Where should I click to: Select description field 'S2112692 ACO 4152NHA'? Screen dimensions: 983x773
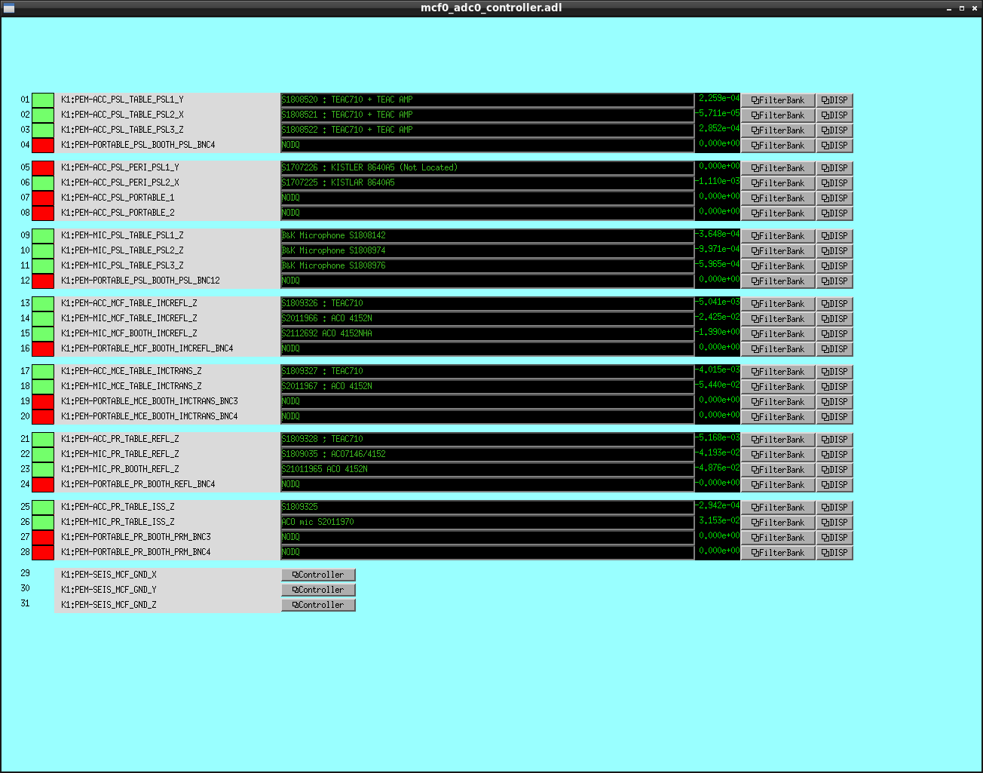[487, 334]
